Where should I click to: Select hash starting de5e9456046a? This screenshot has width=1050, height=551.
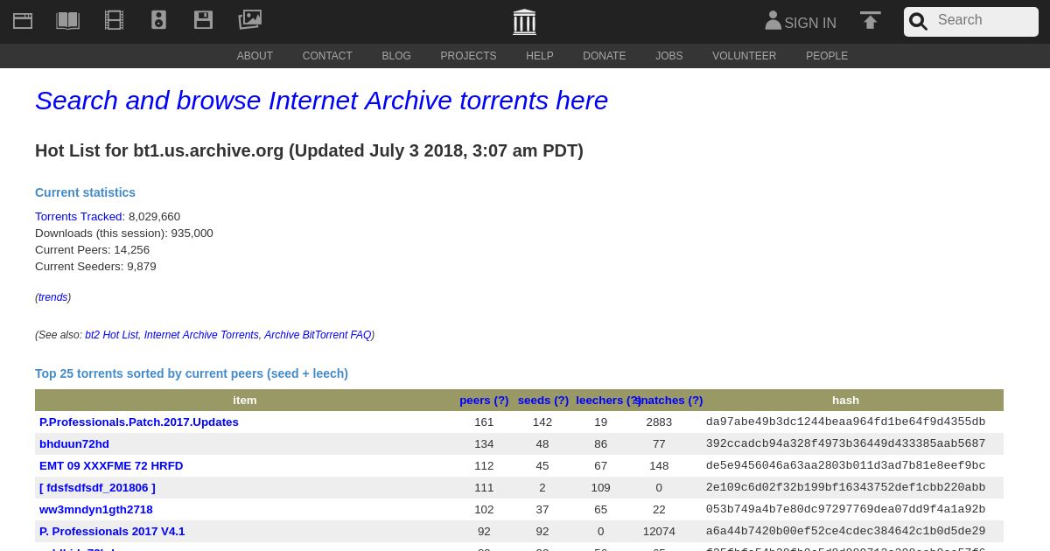(x=845, y=466)
